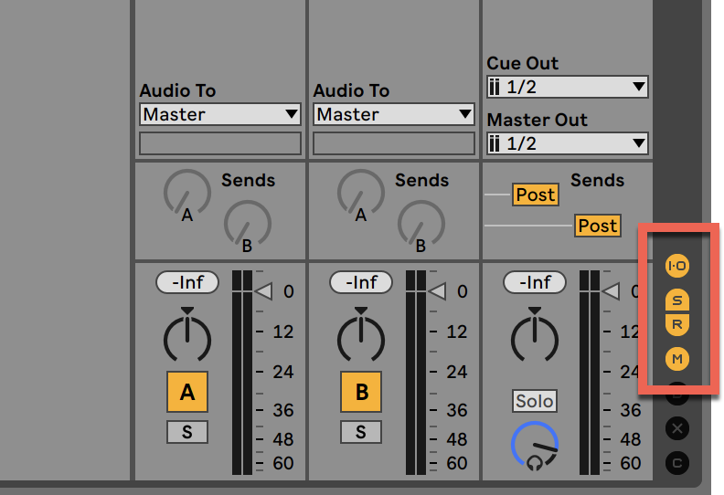
Task: Click Return A volume fader handle
Action: [x=263, y=291]
